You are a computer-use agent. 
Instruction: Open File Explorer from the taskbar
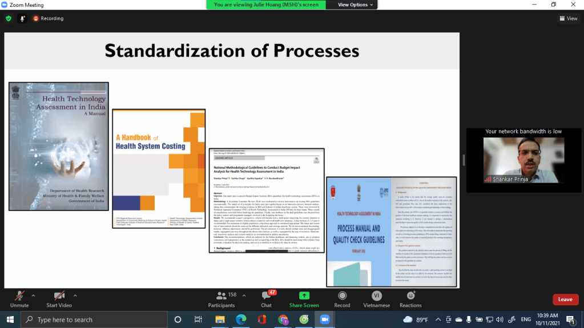(220, 319)
